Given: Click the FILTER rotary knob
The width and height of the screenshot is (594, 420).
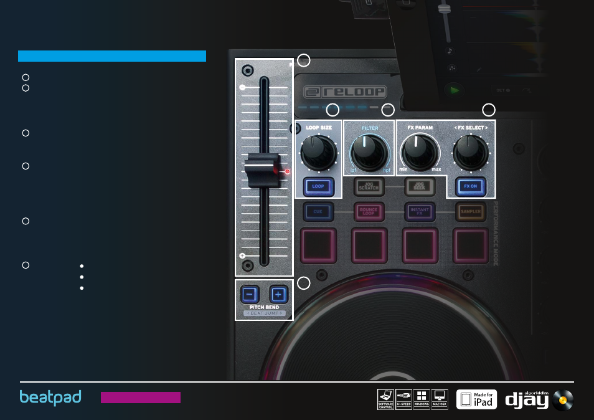Looking at the screenshot, I should coord(369,153).
